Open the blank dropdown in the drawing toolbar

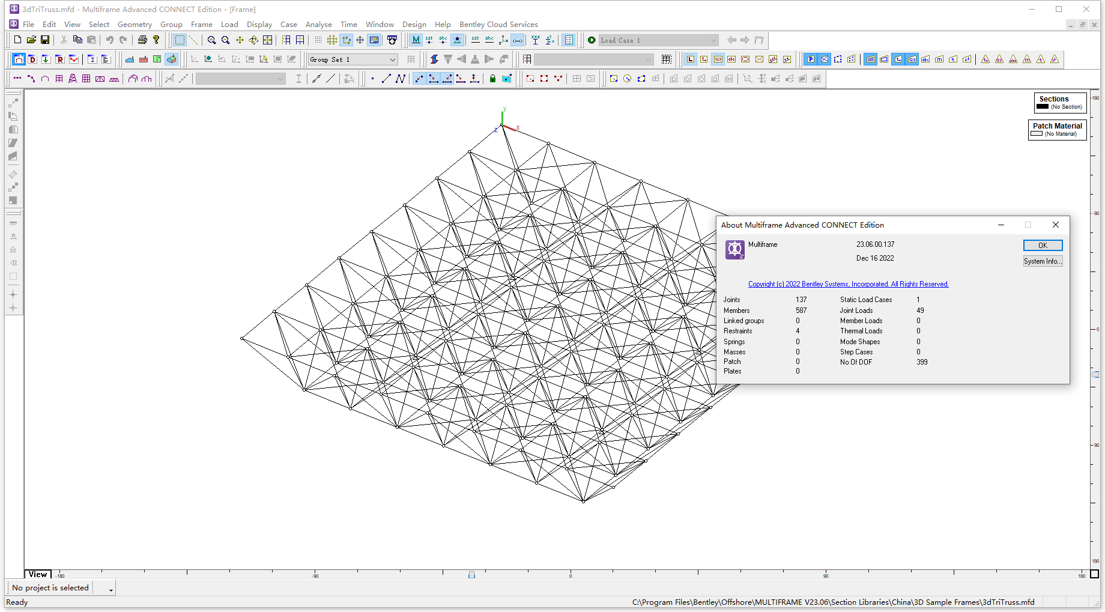(240, 79)
